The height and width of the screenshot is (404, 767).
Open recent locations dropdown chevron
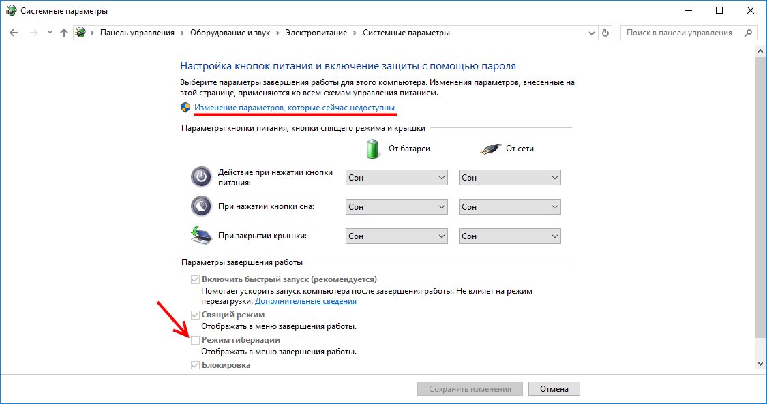[x=50, y=33]
